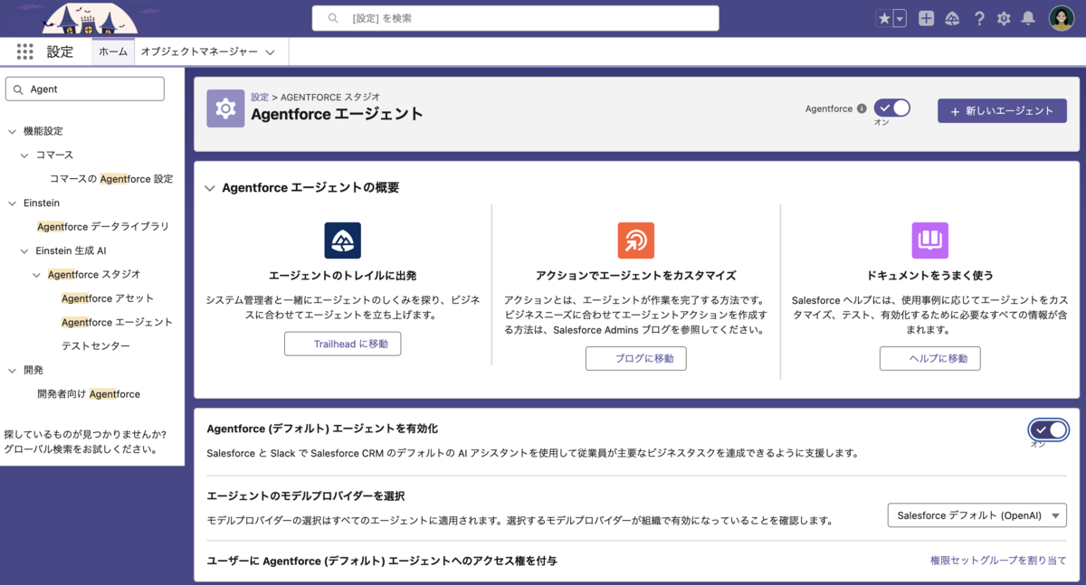The width and height of the screenshot is (1086, 585).
Task: Collapse the コマース tree node
Action: [x=24, y=156]
